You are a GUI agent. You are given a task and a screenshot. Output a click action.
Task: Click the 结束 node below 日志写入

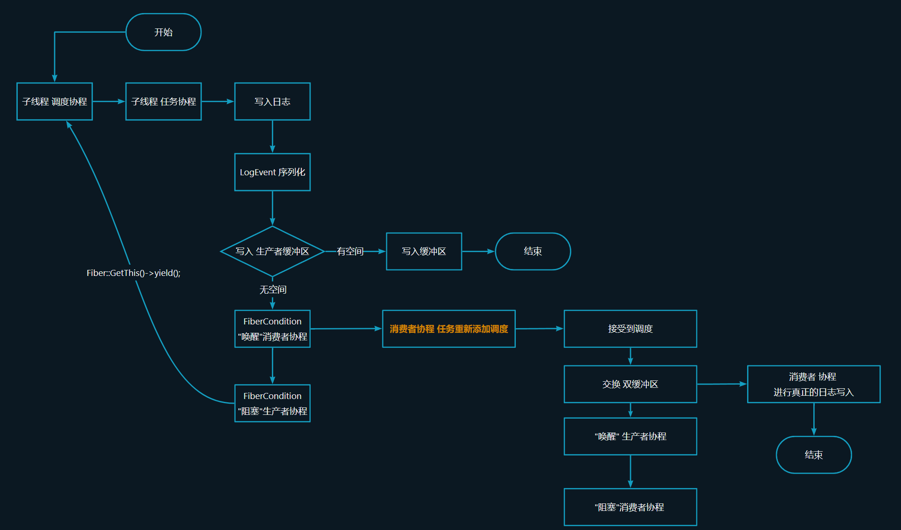click(813, 455)
